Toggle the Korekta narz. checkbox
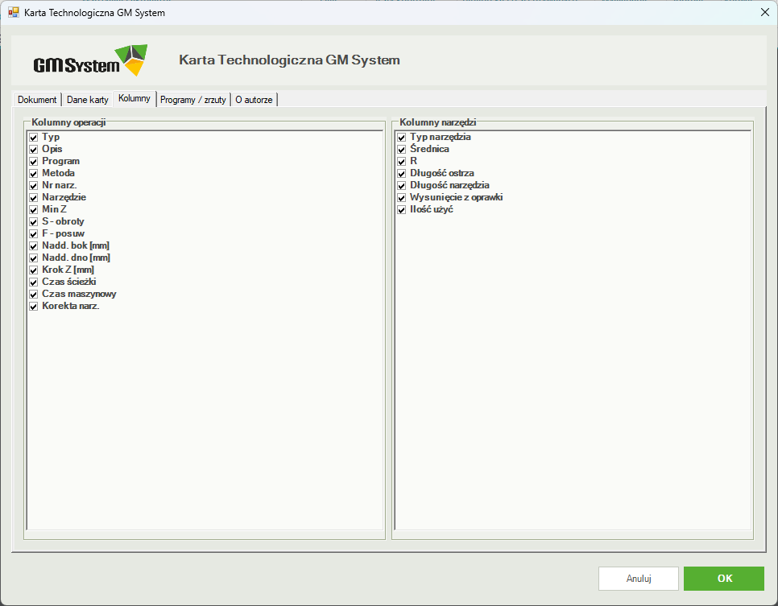The width and height of the screenshot is (778, 606). 34,307
